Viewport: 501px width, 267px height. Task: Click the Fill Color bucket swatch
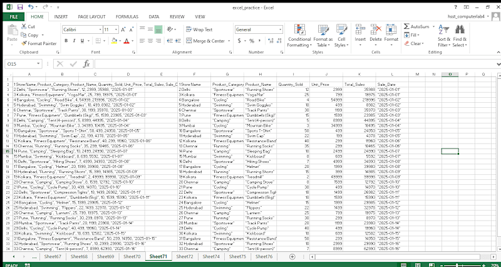click(x=114, y=41)
